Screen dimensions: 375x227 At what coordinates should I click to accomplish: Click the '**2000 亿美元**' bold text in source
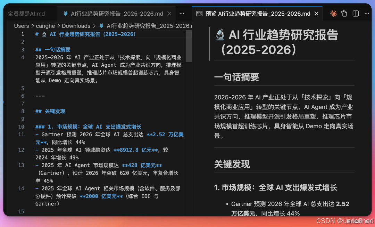[101, 196]
